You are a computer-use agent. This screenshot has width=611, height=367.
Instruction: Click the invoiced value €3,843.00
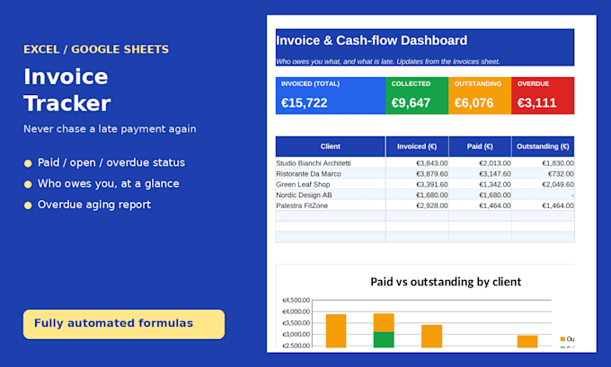[x=432, y=163]
